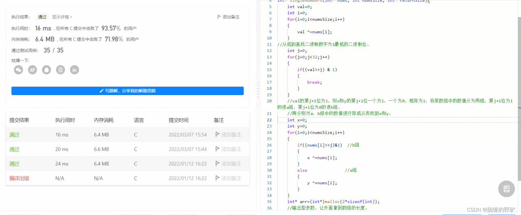Add note to the 编译出错 submission row

click(228, 178)
